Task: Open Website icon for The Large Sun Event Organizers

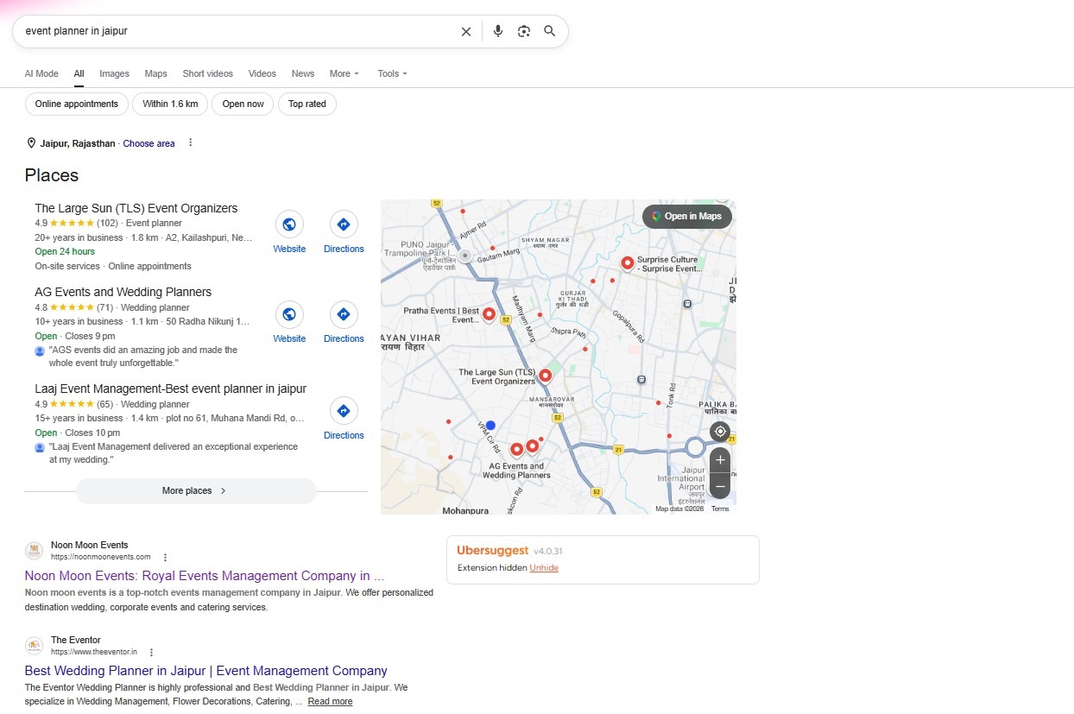Action: (289, 225)
